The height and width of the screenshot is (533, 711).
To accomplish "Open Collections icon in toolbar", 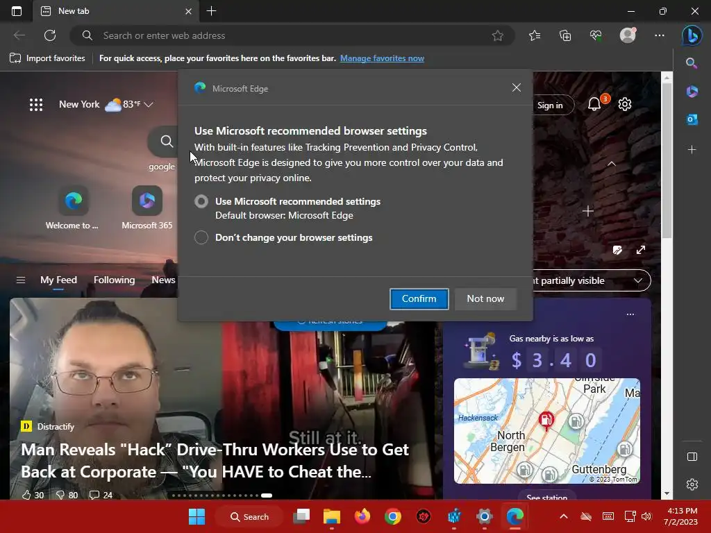I will 565,35.
